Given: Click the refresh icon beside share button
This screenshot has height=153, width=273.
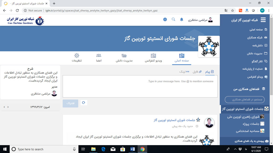Looking at the screenshot, I should click(x=84, y=103).
